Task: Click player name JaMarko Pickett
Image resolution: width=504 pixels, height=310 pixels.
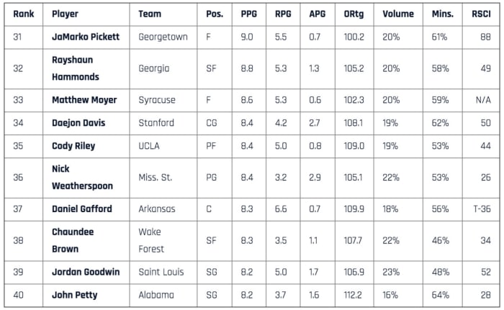Action: tap(86, 37)
